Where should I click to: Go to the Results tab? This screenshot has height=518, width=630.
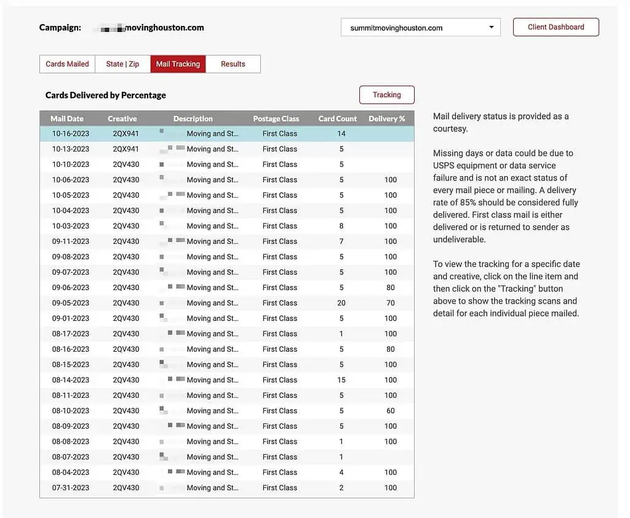click(233, 64)
